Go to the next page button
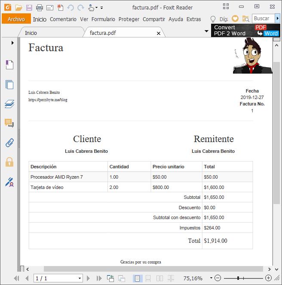 pos(89,278)
